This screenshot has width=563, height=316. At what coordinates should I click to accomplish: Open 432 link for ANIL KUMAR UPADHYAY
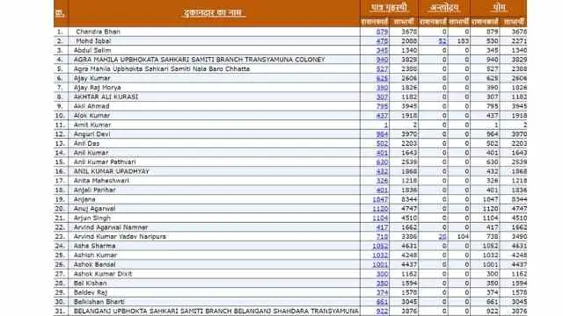[x=382, y=172]
